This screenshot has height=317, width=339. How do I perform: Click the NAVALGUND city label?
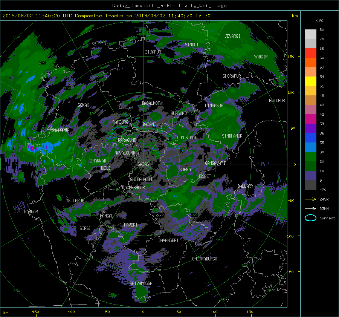(125, 153)
